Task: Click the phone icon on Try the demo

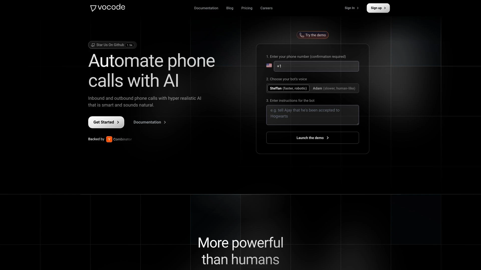Action: (301, 35)
